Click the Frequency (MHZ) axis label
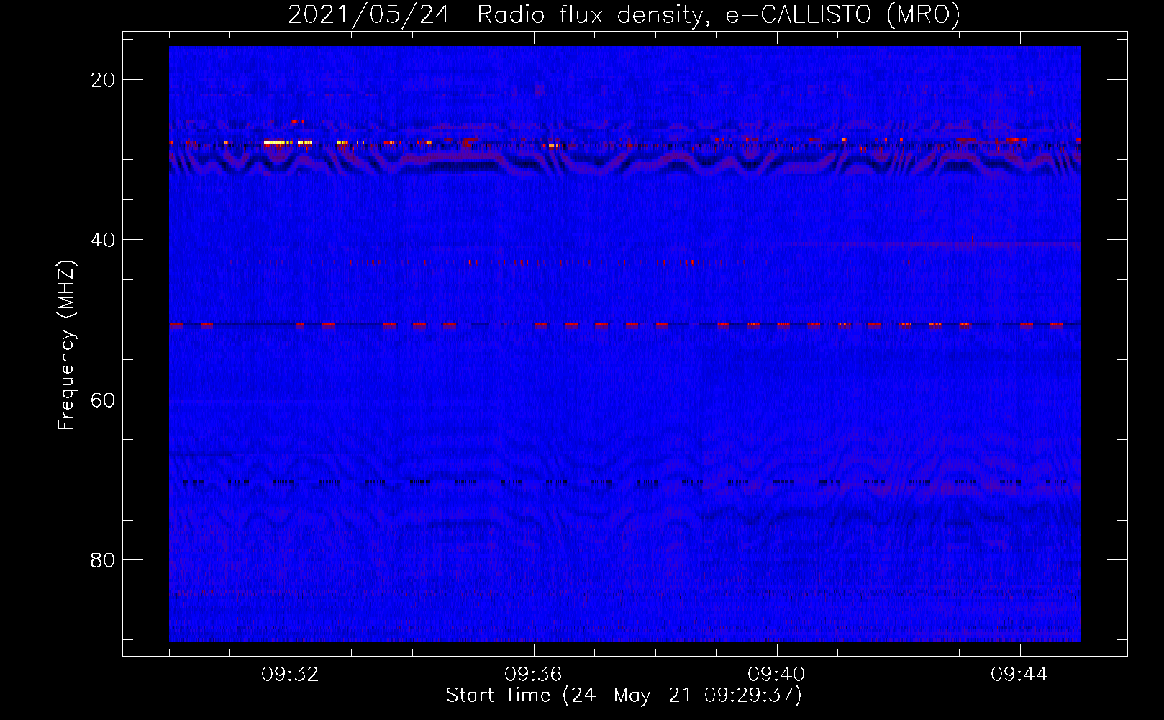The height and width of the screenshot is (720, 1164). (66, 346)
